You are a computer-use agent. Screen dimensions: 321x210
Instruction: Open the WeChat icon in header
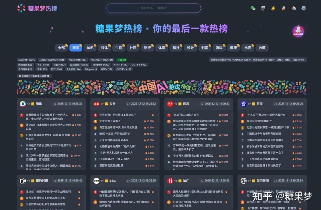click(253, 8)
